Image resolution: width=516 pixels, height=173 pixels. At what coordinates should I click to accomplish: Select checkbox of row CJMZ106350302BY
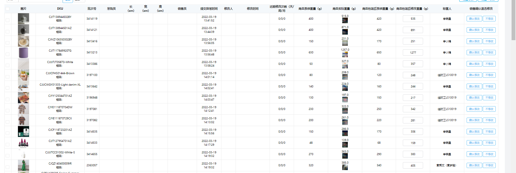(x=7, y=43)
